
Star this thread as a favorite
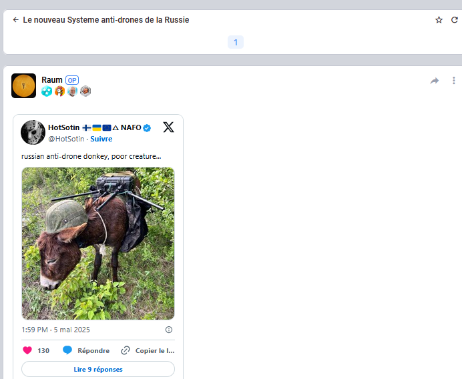coord(439,20)
